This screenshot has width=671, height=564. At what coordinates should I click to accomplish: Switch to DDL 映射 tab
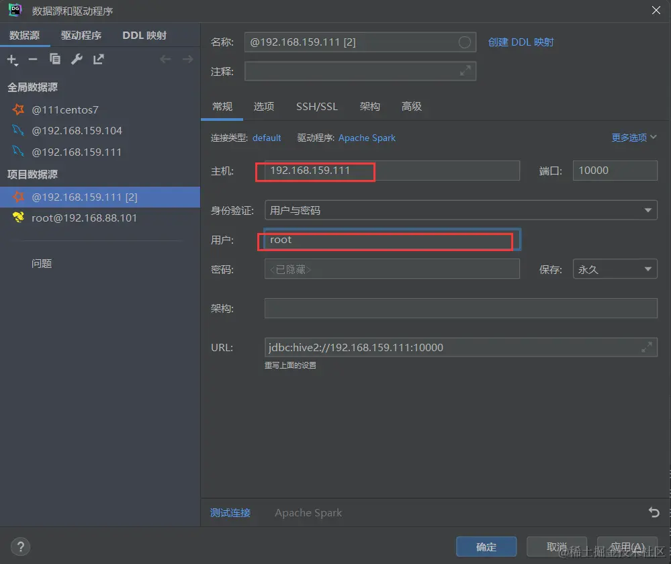click(144, 35)
